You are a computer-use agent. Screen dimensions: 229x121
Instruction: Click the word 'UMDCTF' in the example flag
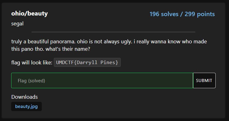click(65, 63)
